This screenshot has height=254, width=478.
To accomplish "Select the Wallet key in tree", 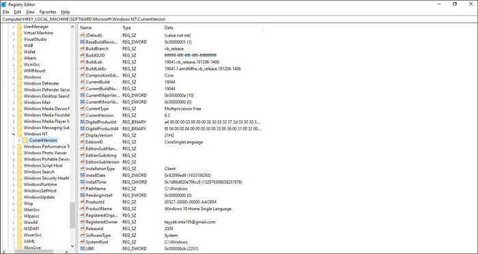I will (29, 52).
